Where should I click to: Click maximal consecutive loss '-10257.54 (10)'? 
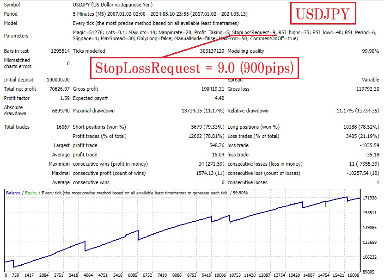point(363,174)
